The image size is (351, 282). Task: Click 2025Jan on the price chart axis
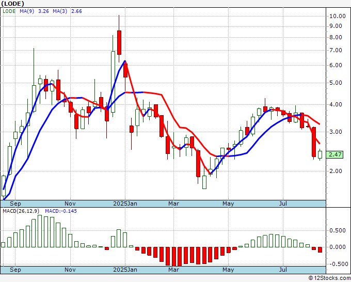click(125, 203)
